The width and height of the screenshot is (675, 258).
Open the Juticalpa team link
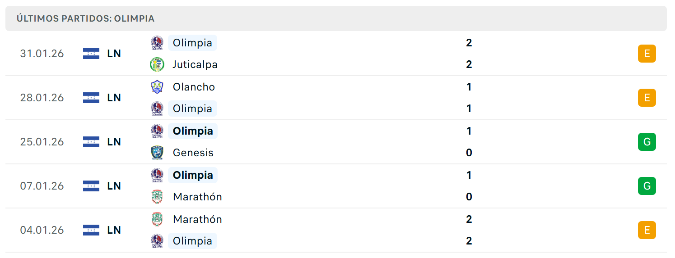(195, 64)
